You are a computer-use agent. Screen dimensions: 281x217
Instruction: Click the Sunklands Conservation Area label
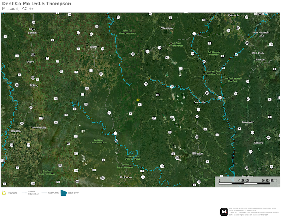tap(98, 141)
